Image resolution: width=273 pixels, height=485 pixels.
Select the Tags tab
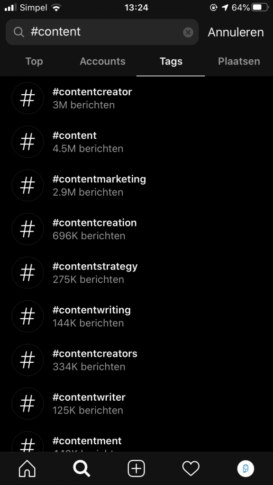171,61
